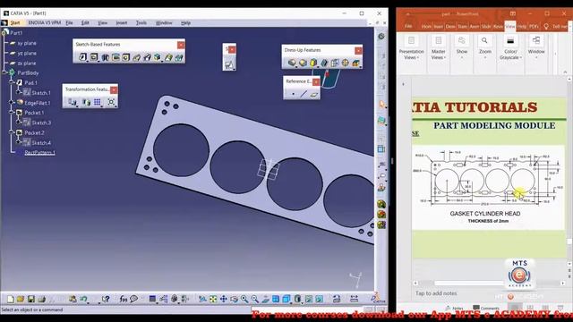573x322 pixels.
Task: Open the Insert menu in CATIA
Action: click(x=122, y=22)
